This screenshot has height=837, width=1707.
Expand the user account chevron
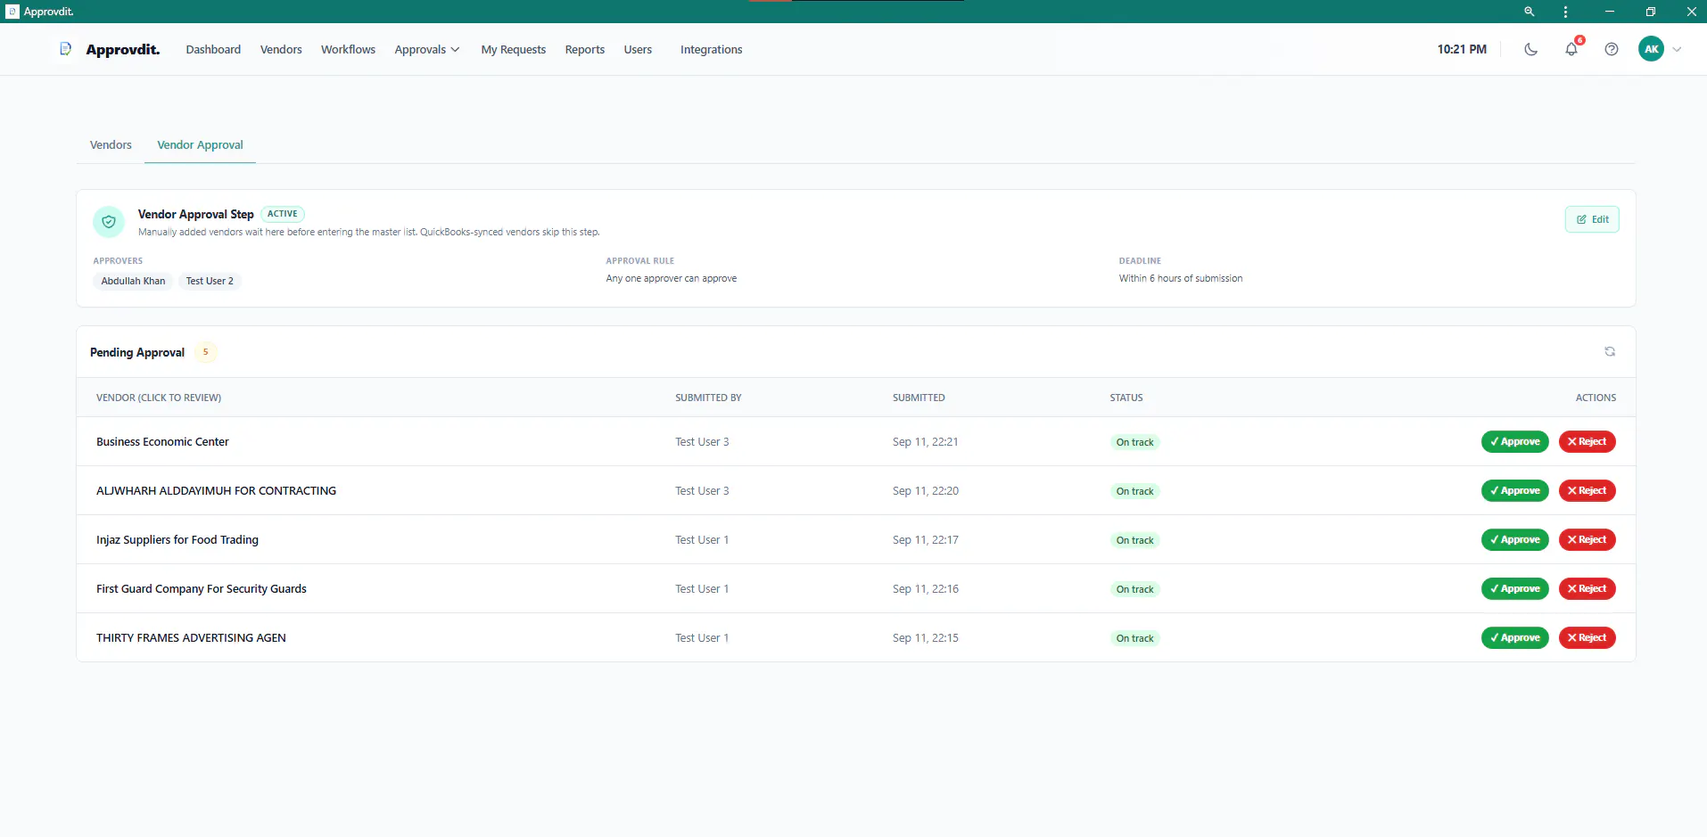(x=1677, y=49)
